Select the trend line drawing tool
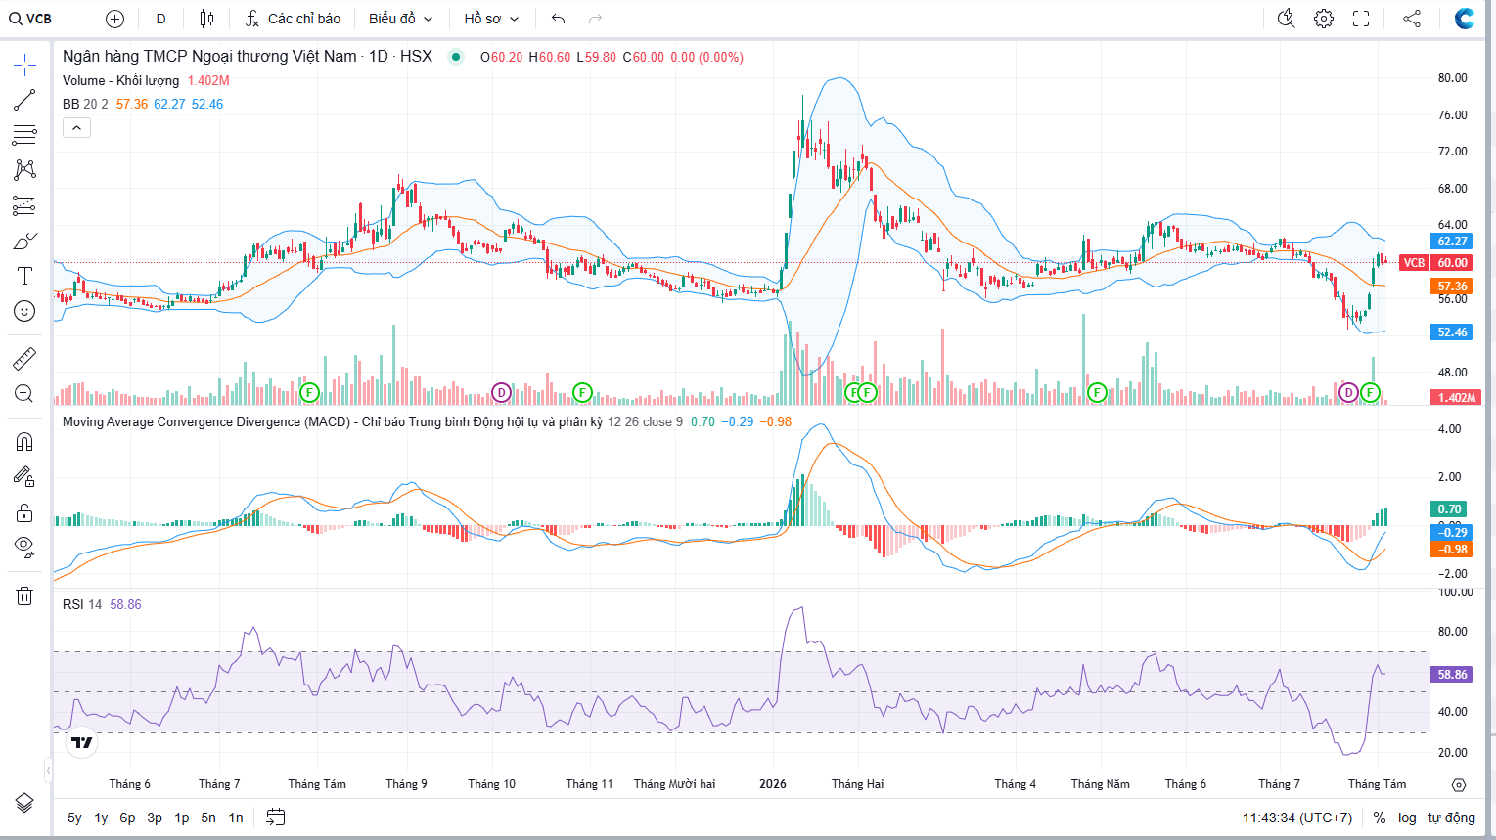 pyautogui.click(x=24, y=100)
